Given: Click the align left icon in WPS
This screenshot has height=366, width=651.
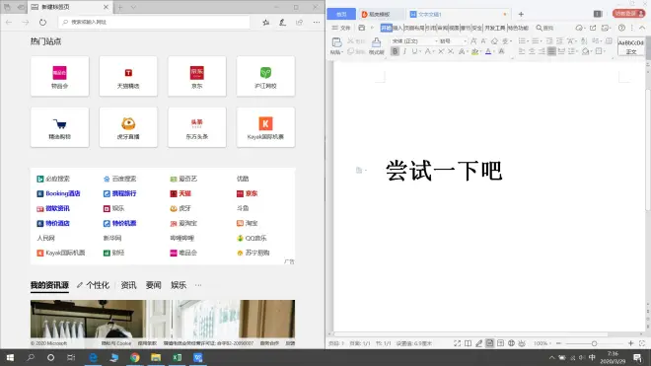Looking at the screenshot, I should pos(522,51).
